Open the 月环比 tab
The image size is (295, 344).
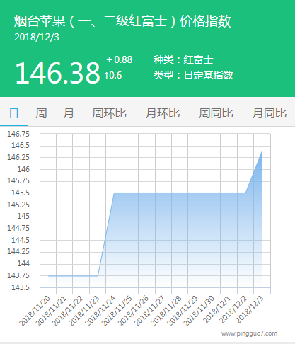point(163,113)
